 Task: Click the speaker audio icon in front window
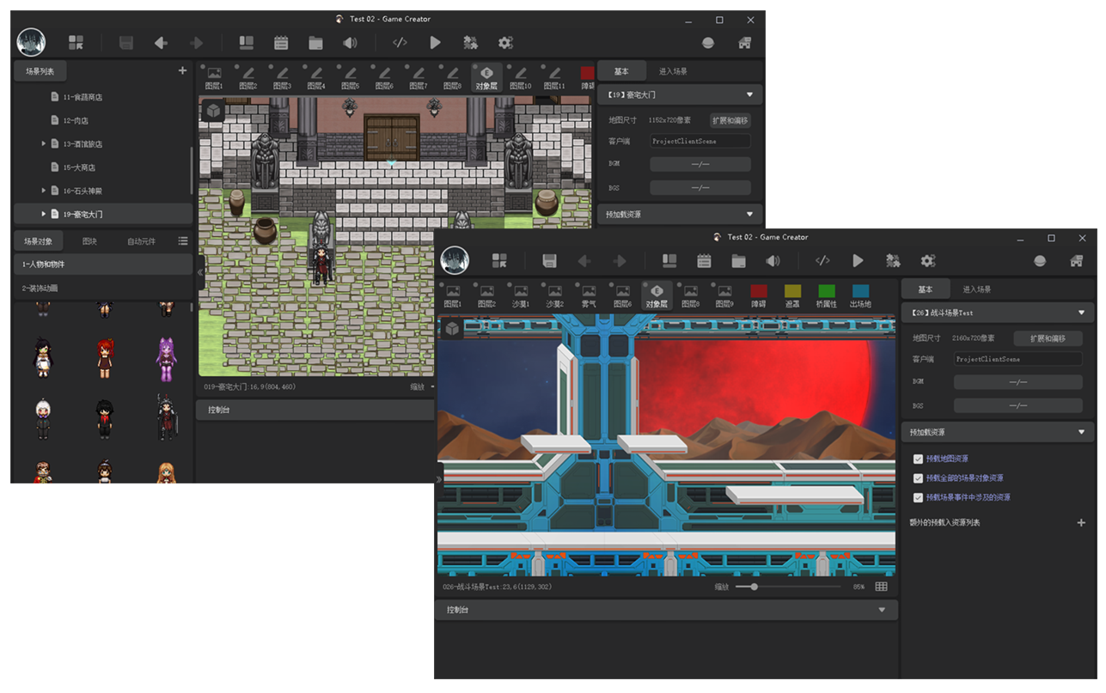(x=773, y=260)
